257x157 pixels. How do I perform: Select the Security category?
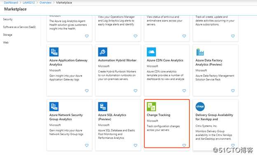coord(8,19)
